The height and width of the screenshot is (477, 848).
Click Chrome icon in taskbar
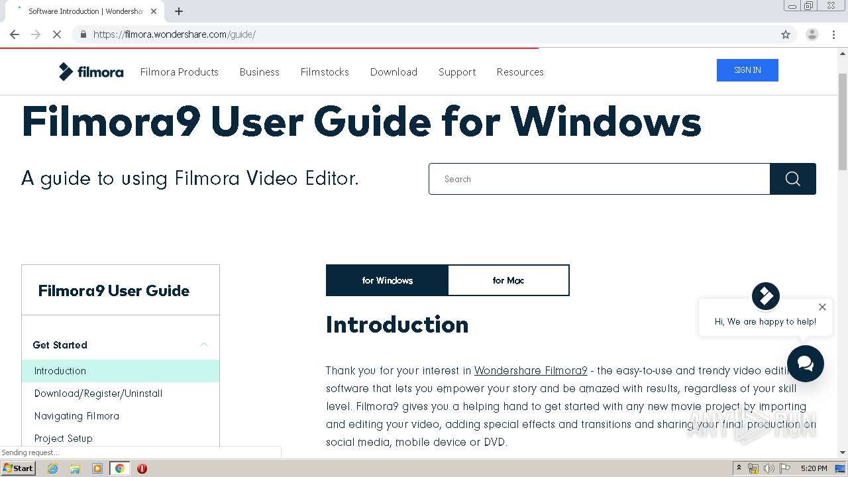point(120,468)
